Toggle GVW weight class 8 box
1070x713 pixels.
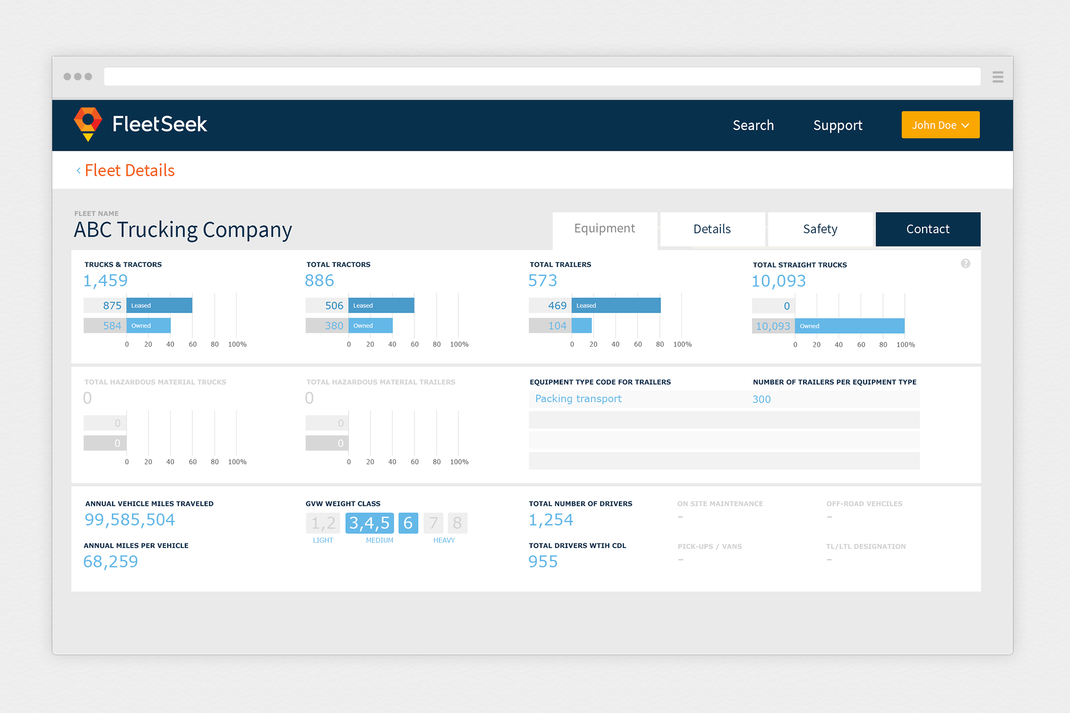point(457,523)
